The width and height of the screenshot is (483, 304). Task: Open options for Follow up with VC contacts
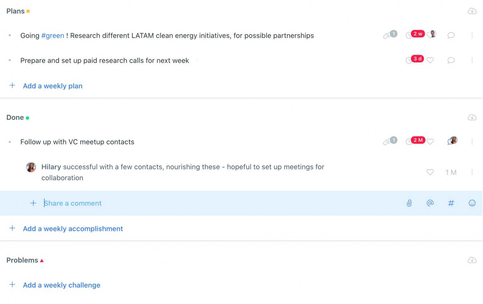472,142
